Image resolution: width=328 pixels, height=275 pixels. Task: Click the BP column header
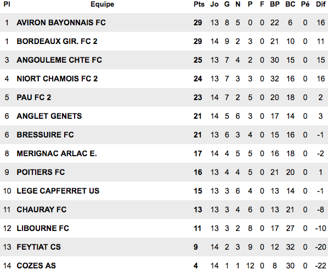(275, 4)
